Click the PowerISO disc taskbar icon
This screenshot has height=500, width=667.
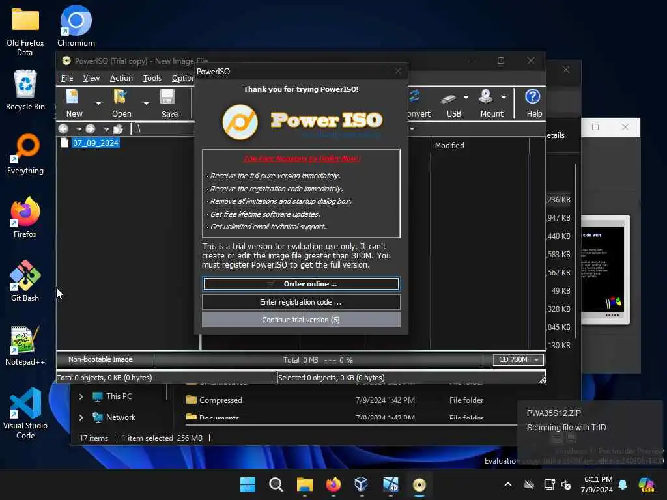(419, 484)
